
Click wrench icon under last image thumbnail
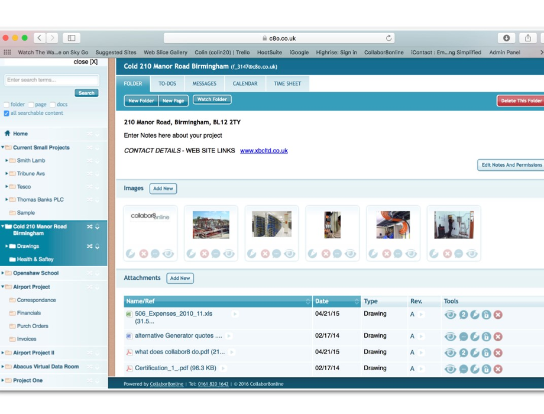(x=434, y=254)
